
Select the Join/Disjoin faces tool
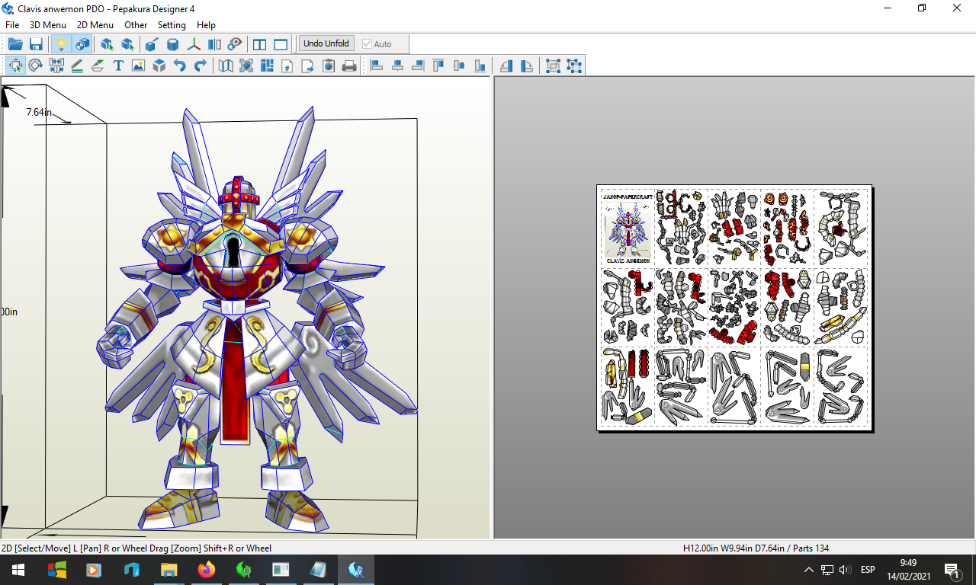tap(56, 66)
